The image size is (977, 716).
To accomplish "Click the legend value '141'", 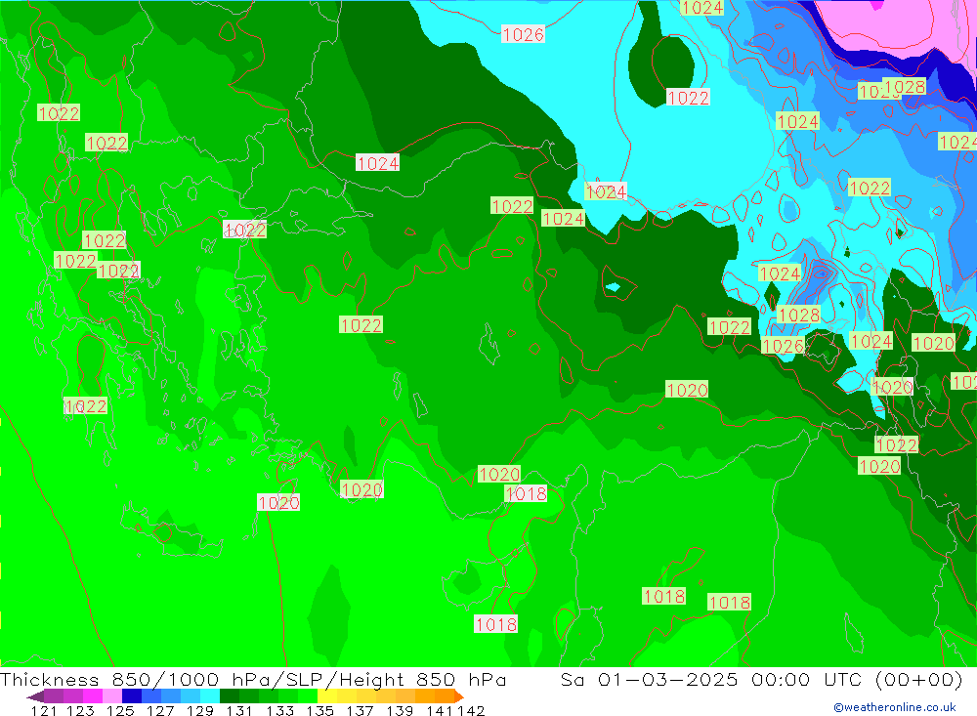I will pos(441,710).
